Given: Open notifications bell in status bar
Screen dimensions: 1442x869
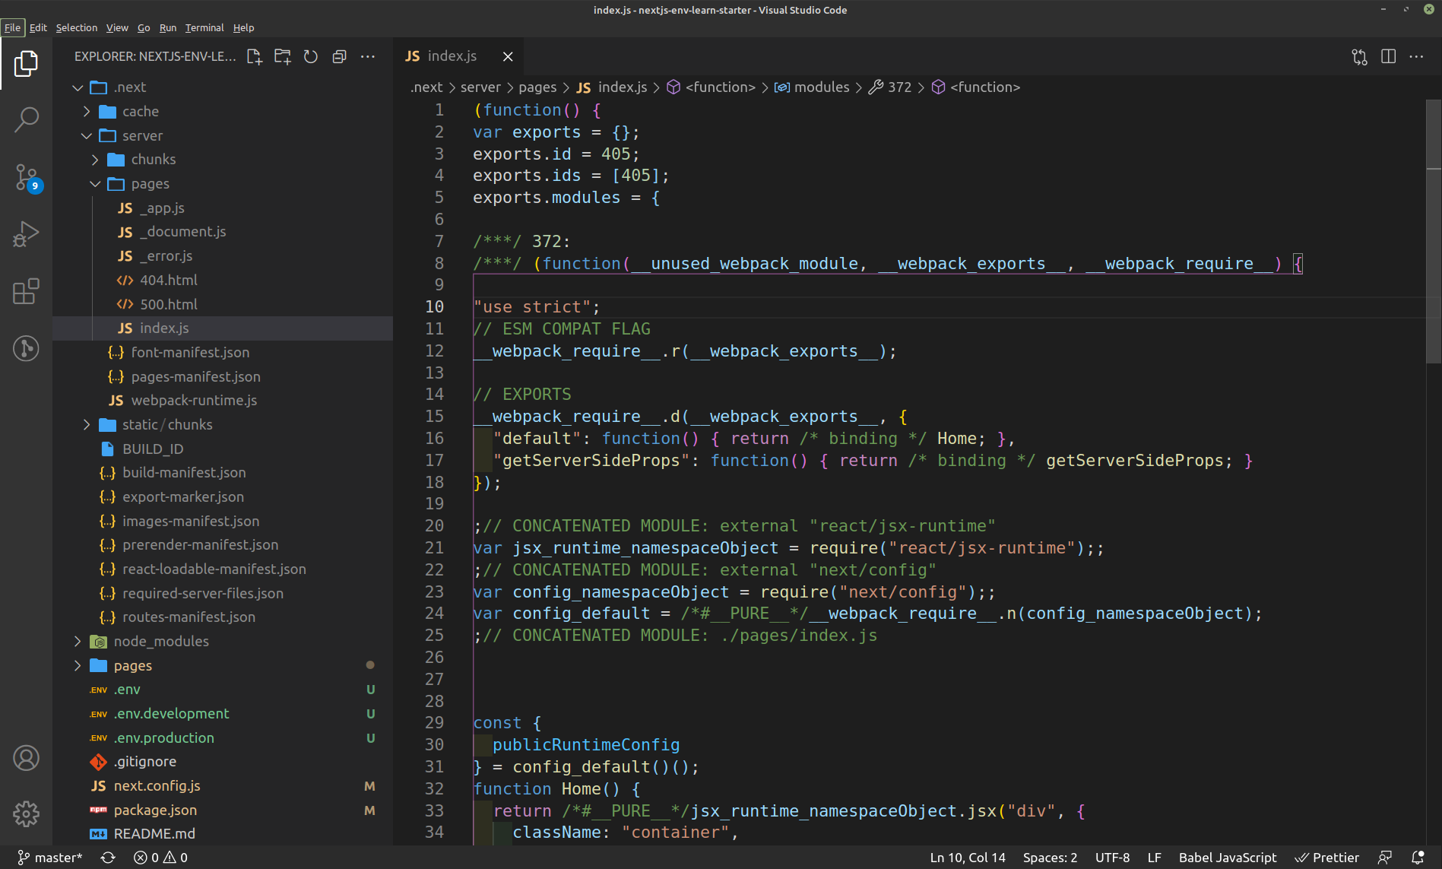Looking at the screenshot, I should 1417,858.
